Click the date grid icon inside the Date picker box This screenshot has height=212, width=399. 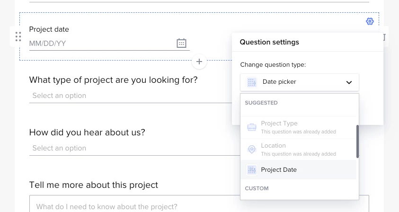[x=252, y=82]
